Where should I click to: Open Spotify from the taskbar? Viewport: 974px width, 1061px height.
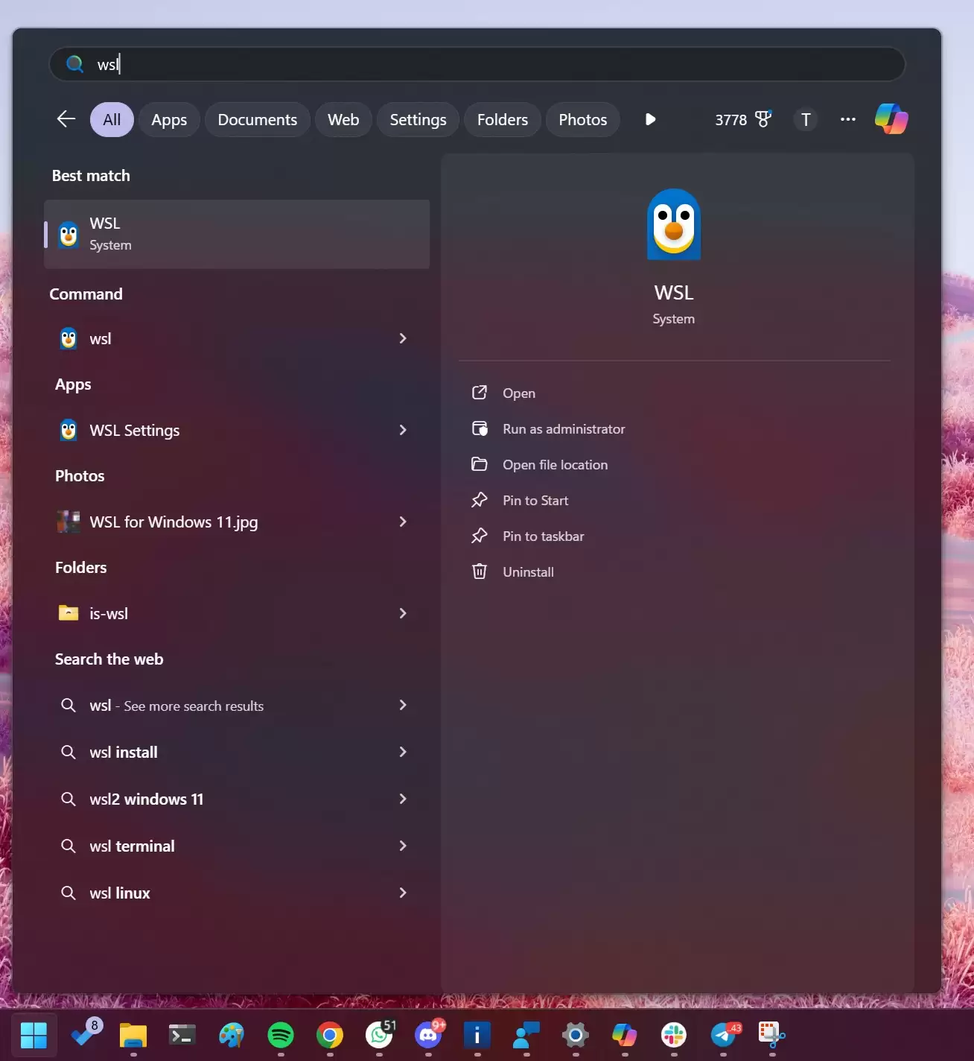coord(281,1034)
